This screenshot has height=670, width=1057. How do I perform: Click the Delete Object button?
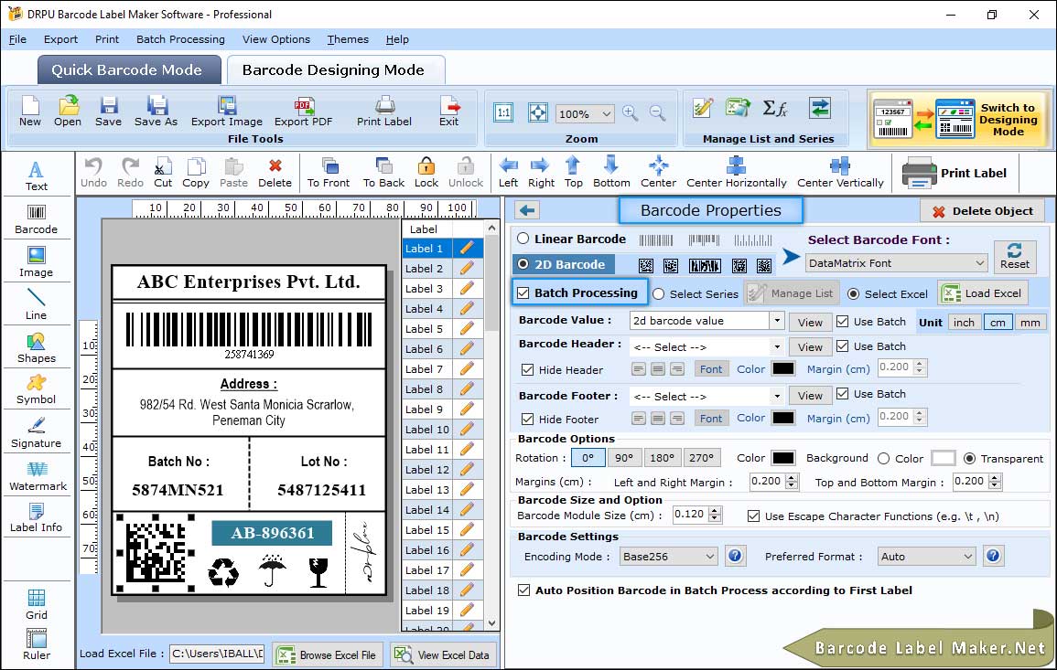pyautogui.click(x=982, y=211)
